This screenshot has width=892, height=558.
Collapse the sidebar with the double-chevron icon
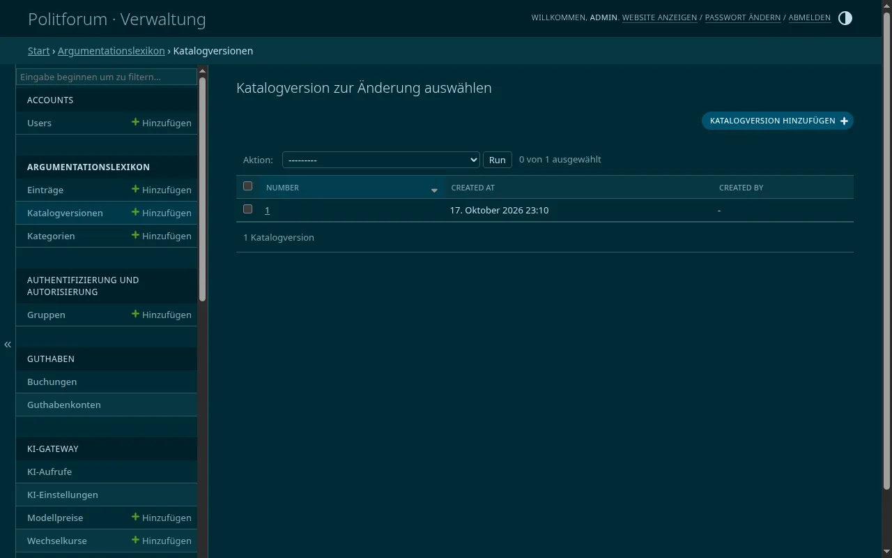tap(8, 345)
